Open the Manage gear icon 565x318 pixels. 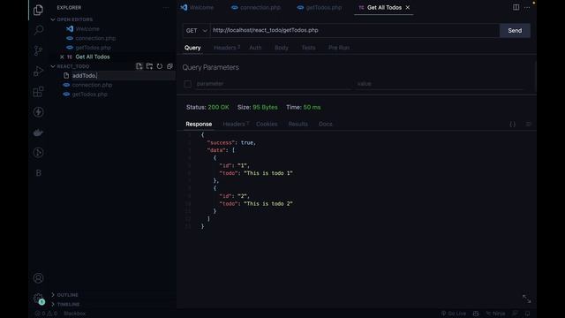[x=38, y=299]
